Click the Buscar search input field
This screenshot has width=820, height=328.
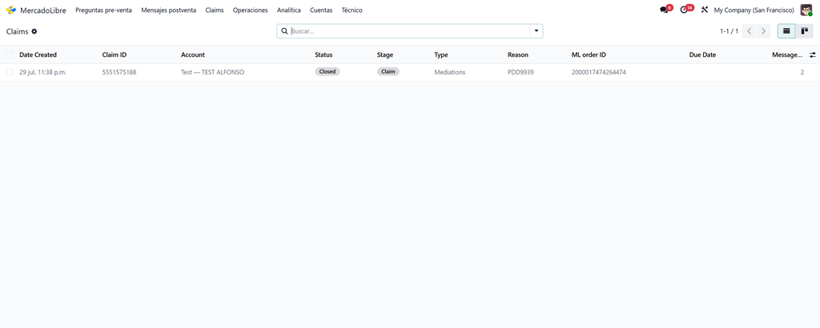tap(409, 31)
